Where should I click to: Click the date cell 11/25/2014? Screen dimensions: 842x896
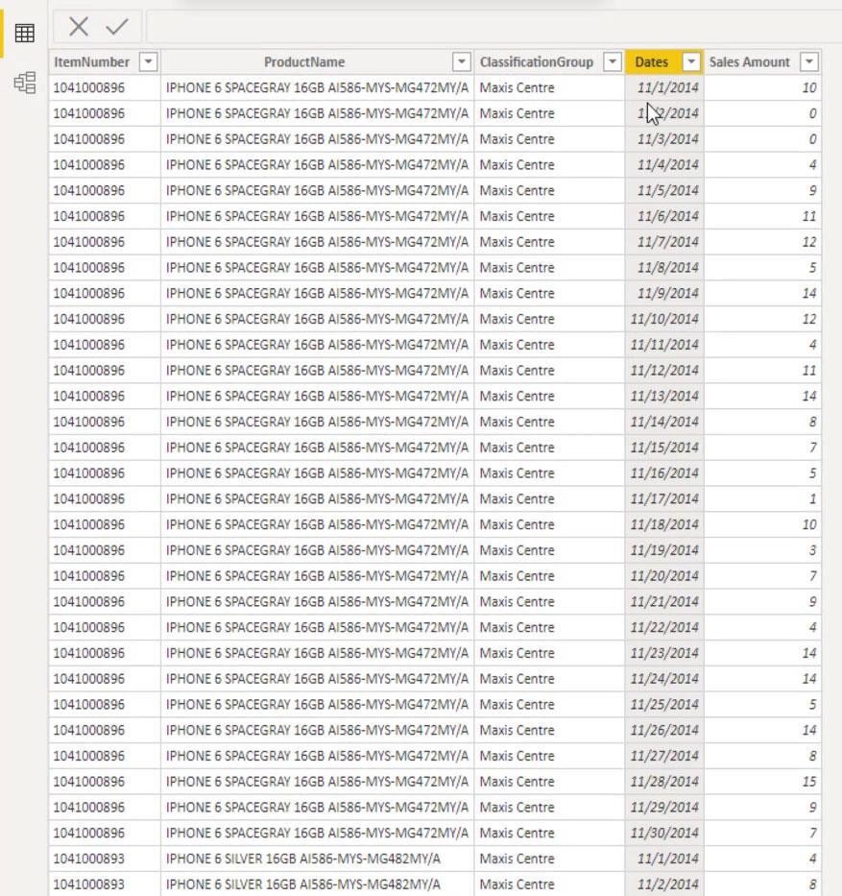(x=664, y=705)
